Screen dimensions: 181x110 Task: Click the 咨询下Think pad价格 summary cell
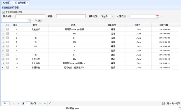point(74,29)
